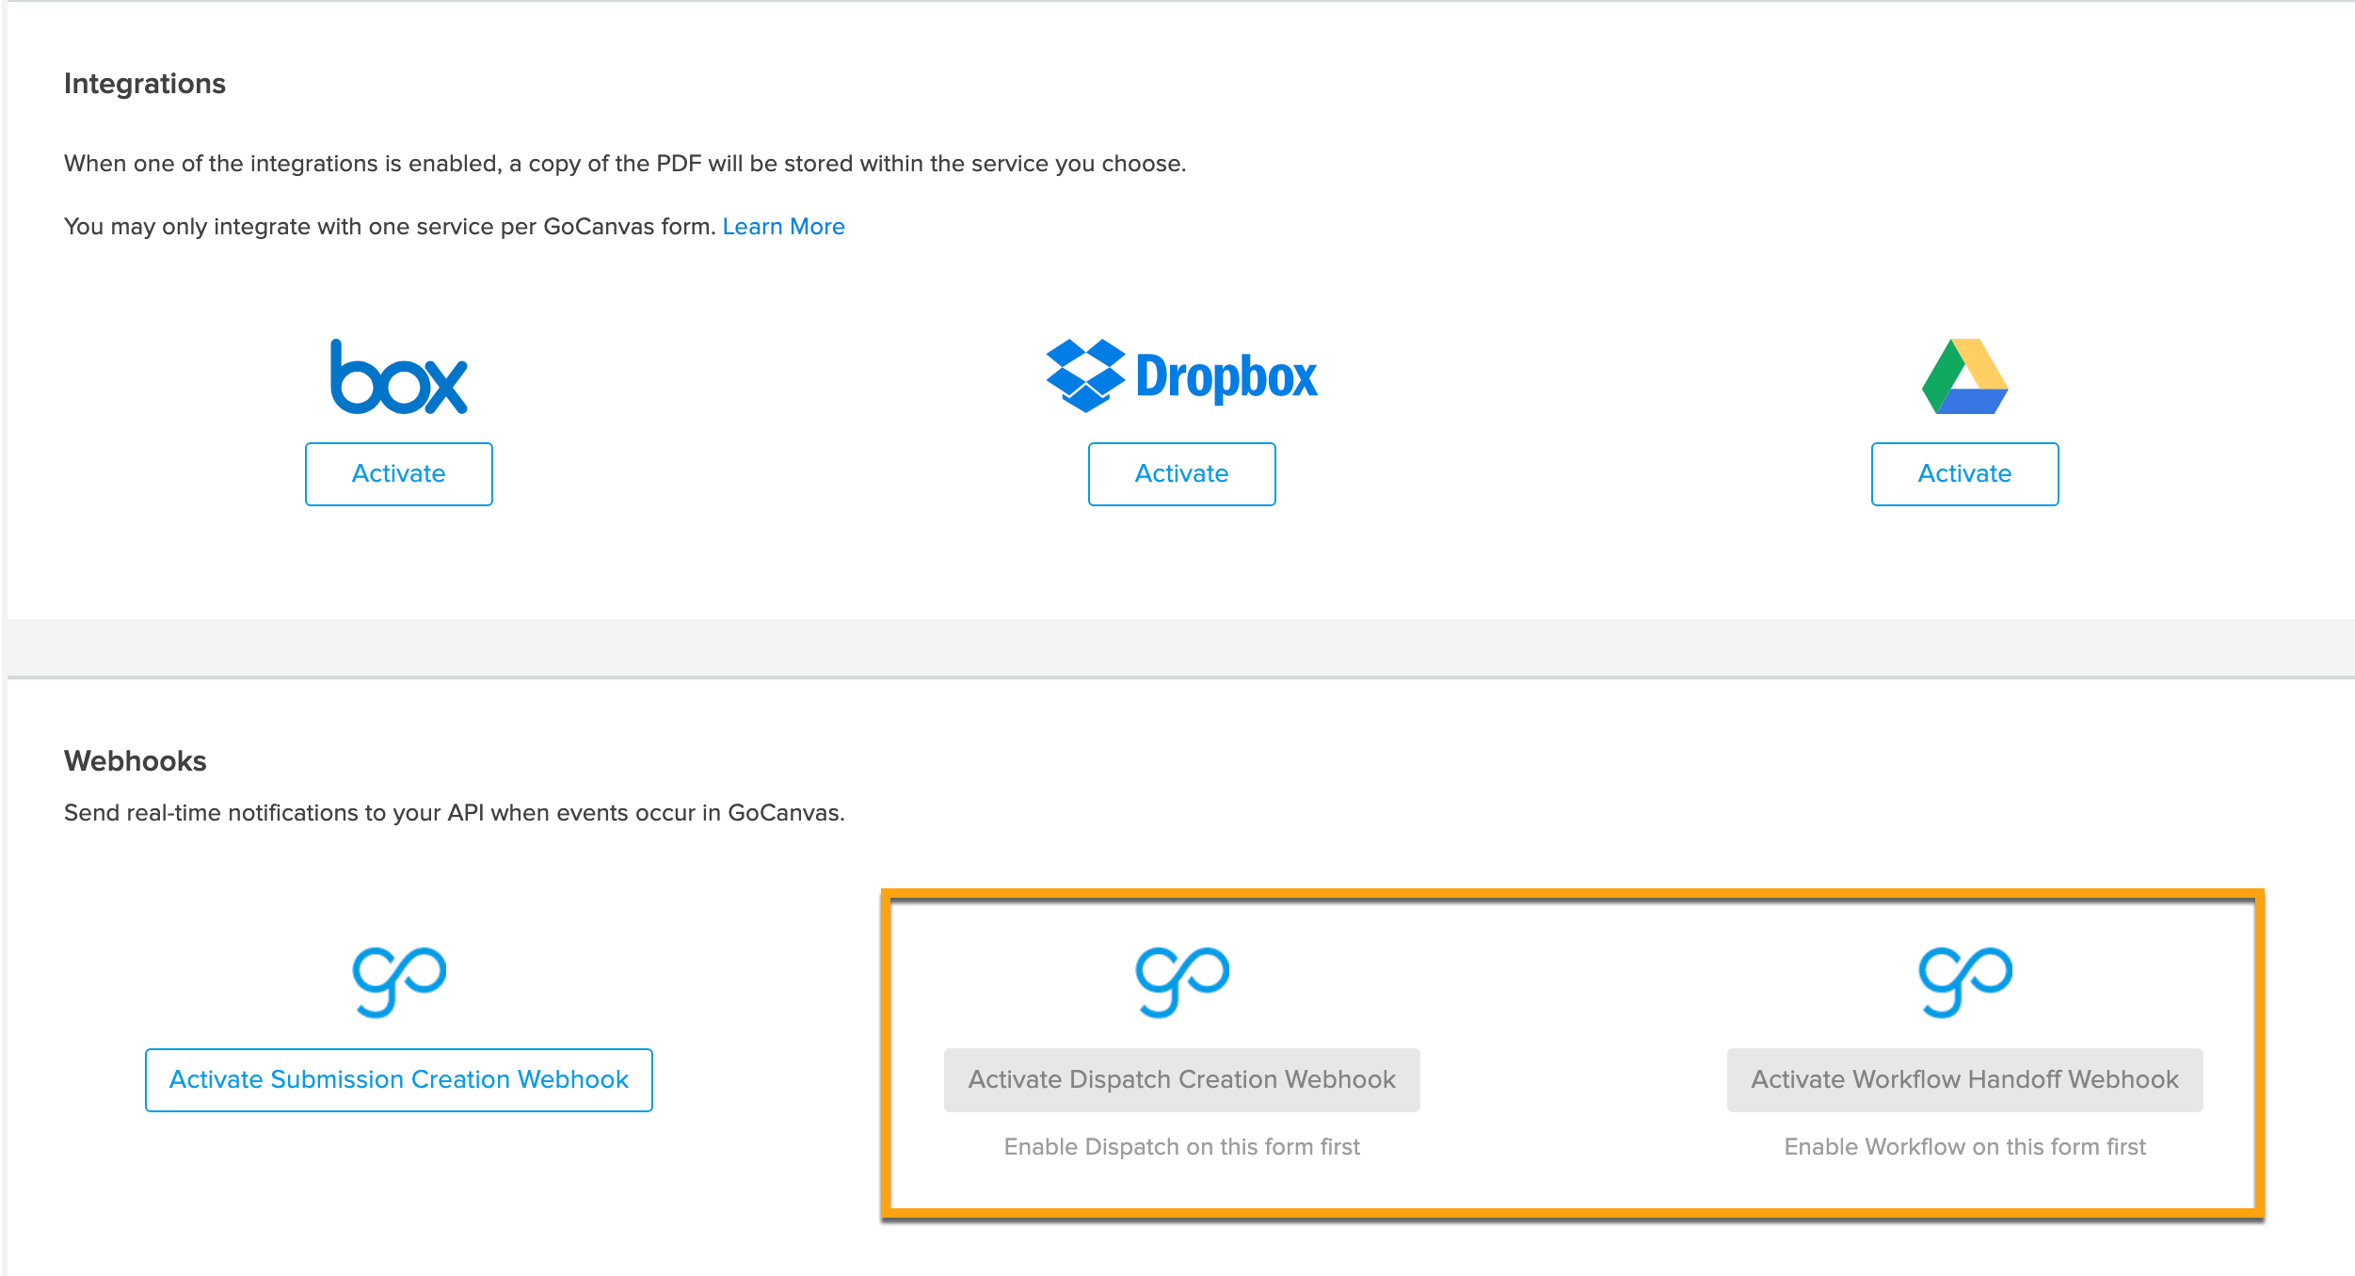Screen dimensions: 2355x1276
Task: Click the GoCanvas icon above Submission Creation Webhook
Action: (397, 981)
